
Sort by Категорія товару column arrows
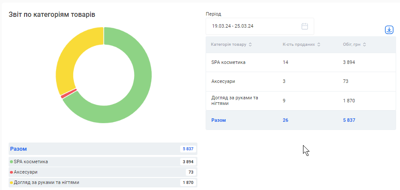click(x=250, y=45)
